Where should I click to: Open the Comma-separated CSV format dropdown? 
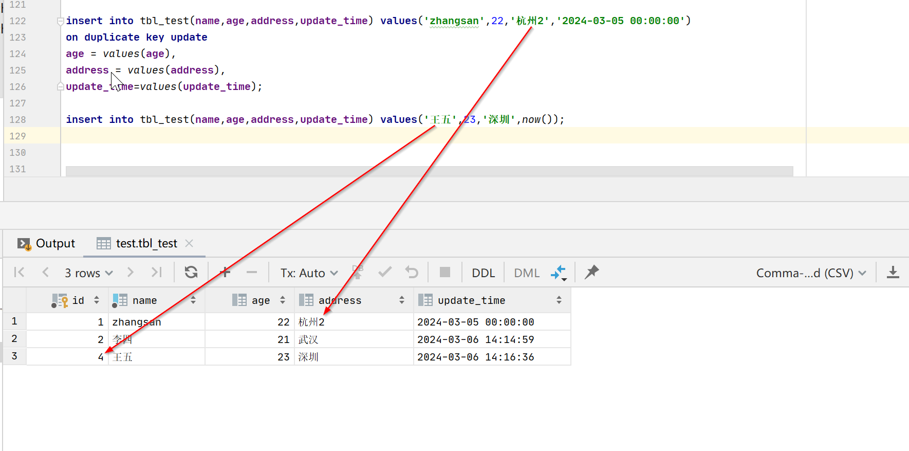tap(811, 273)
